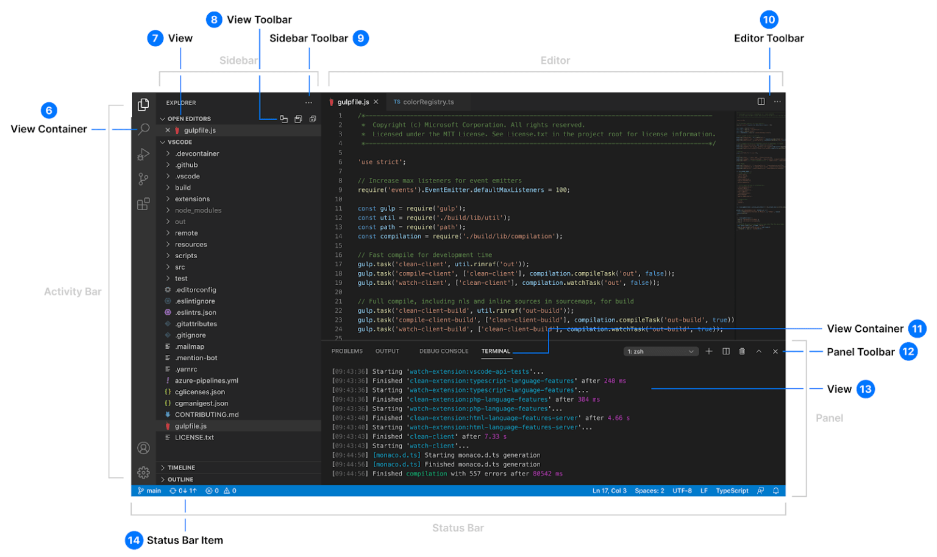Open the Extensions view
The image size is (937, 557).
pyautogui.click(x=144, y=203)
